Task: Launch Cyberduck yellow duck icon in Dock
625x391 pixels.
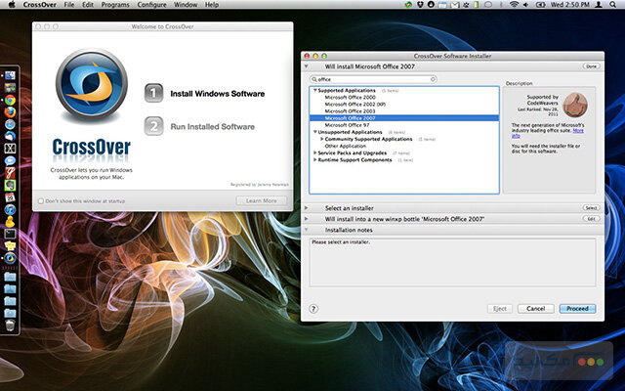Action: [10, 222]
